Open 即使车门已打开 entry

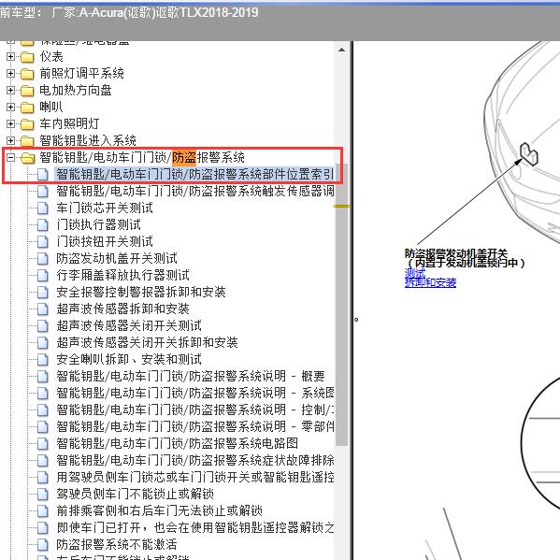(195, 527)
